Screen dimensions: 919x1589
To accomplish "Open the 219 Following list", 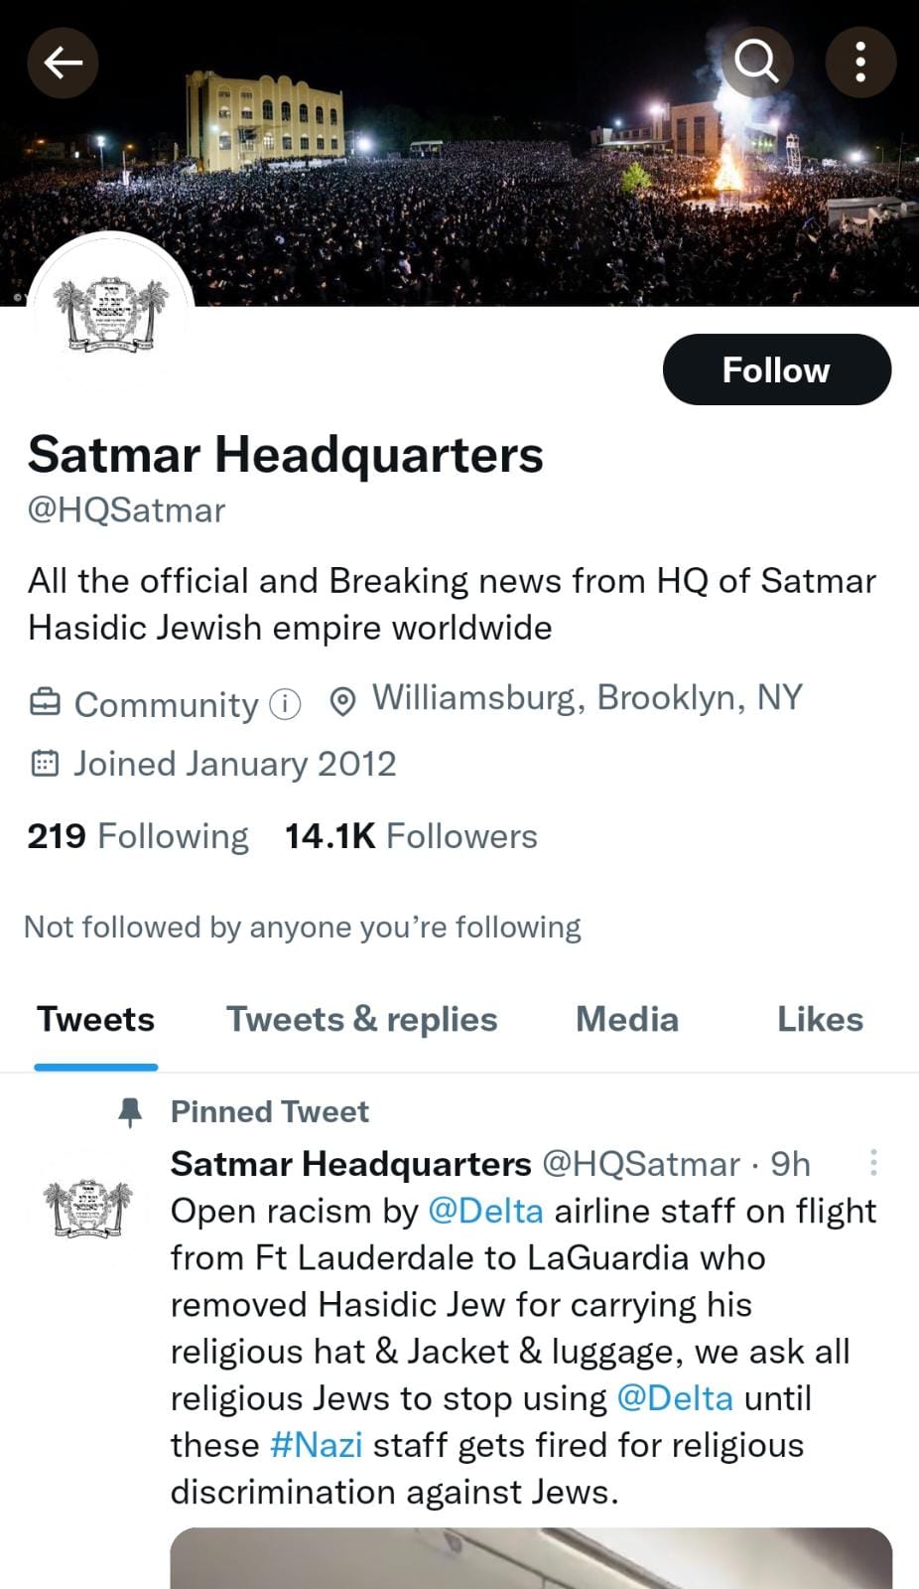I will point(138,836).
